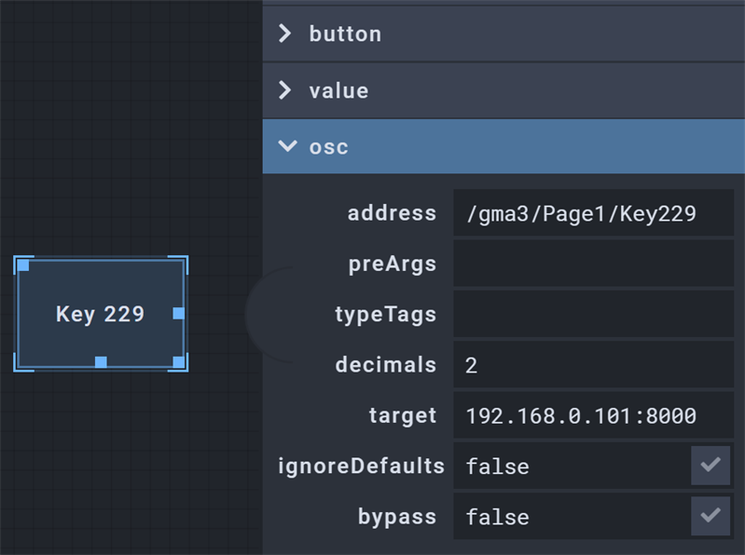Toggle the ignoreDefaults checkbox
745x555 pixels.
(711, 466)
